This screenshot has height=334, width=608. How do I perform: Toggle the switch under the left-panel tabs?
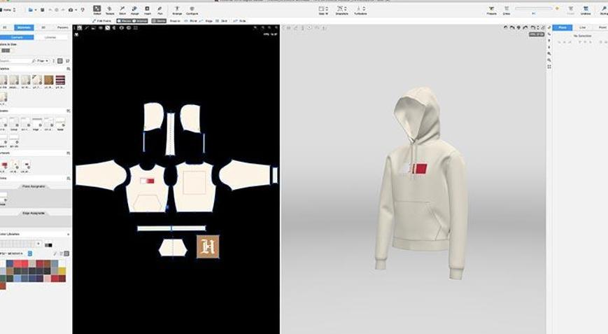6,50
